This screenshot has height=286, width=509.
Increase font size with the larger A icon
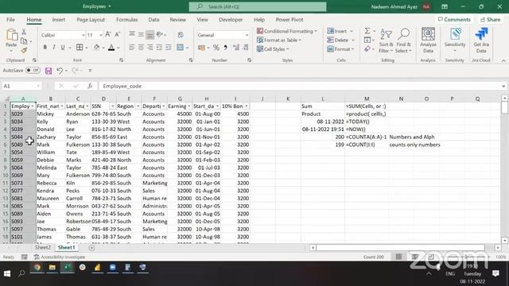108,34
